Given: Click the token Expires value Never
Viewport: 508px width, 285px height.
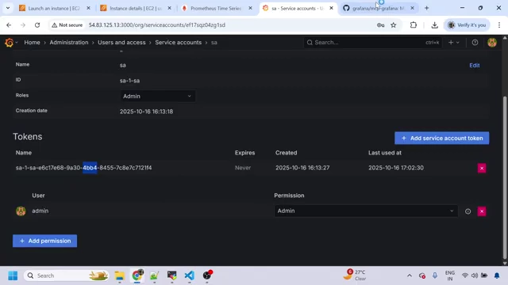Looking at the screenshot, I should (243, 168).
